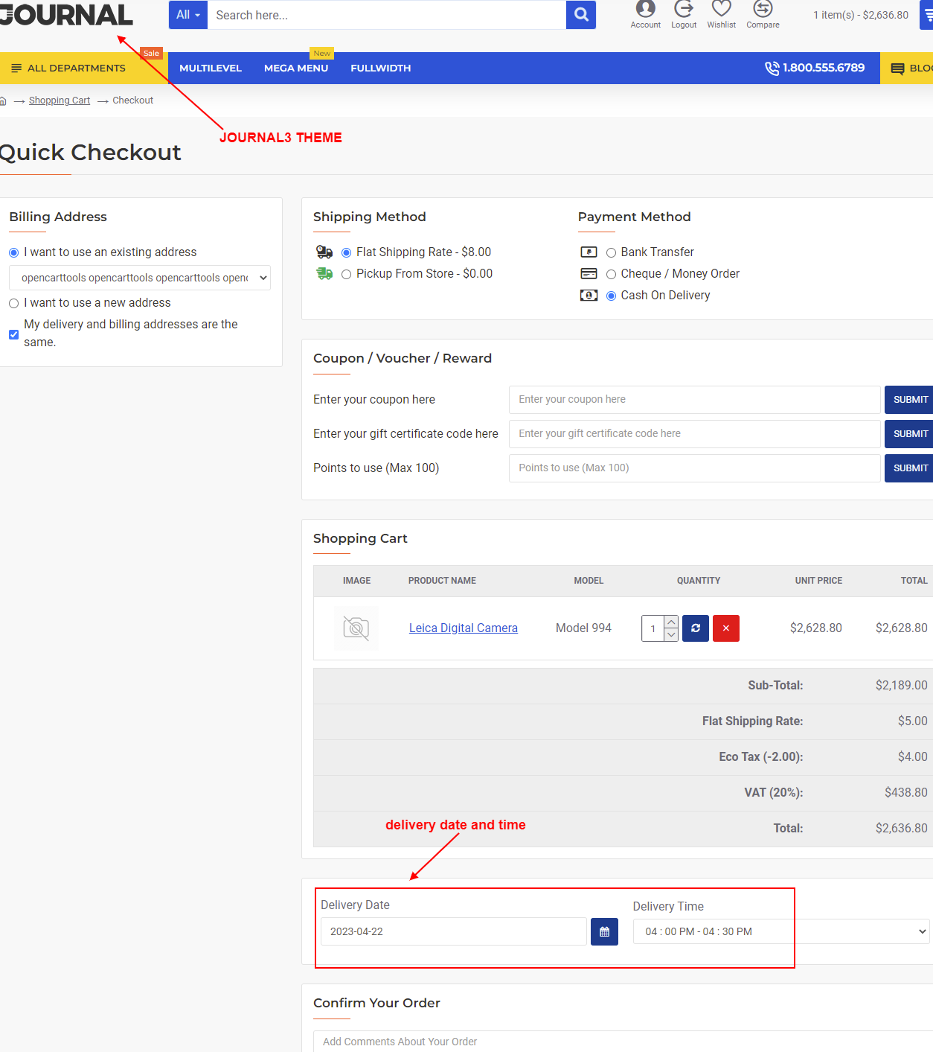Viewport: 933px width, 1052px height.
Task: Uncheck delivery and billing addresses same checkbox
Action: [14, 334]
